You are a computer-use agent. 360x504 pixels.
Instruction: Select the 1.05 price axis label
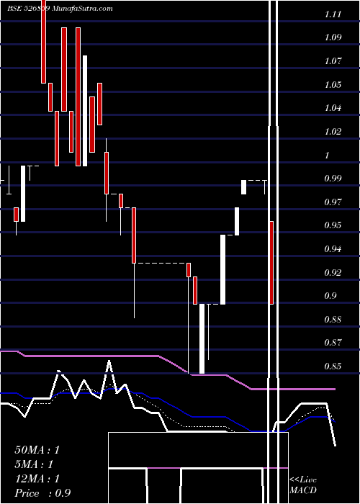tap(333, 85)
